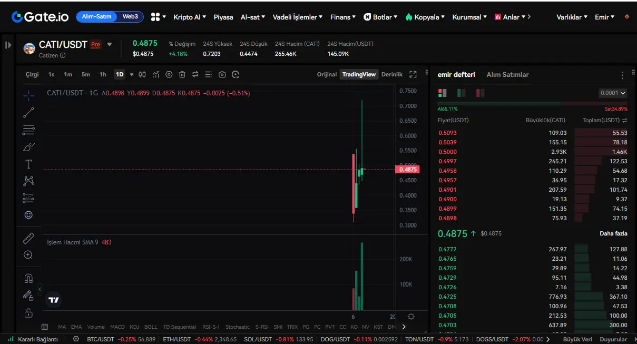Select the brush drawing tool
This screenshot has height=344, width=637.
28,147
